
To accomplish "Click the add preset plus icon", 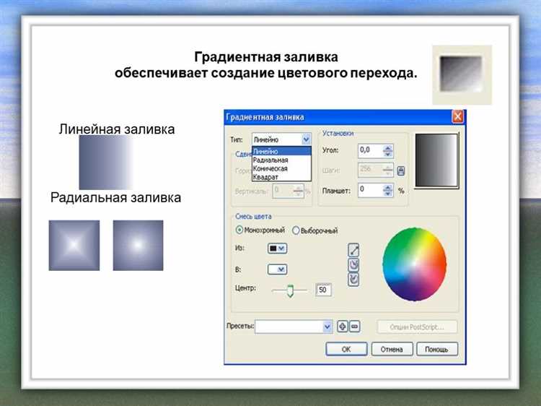I will pyautogui.click(x=343, y=327).
